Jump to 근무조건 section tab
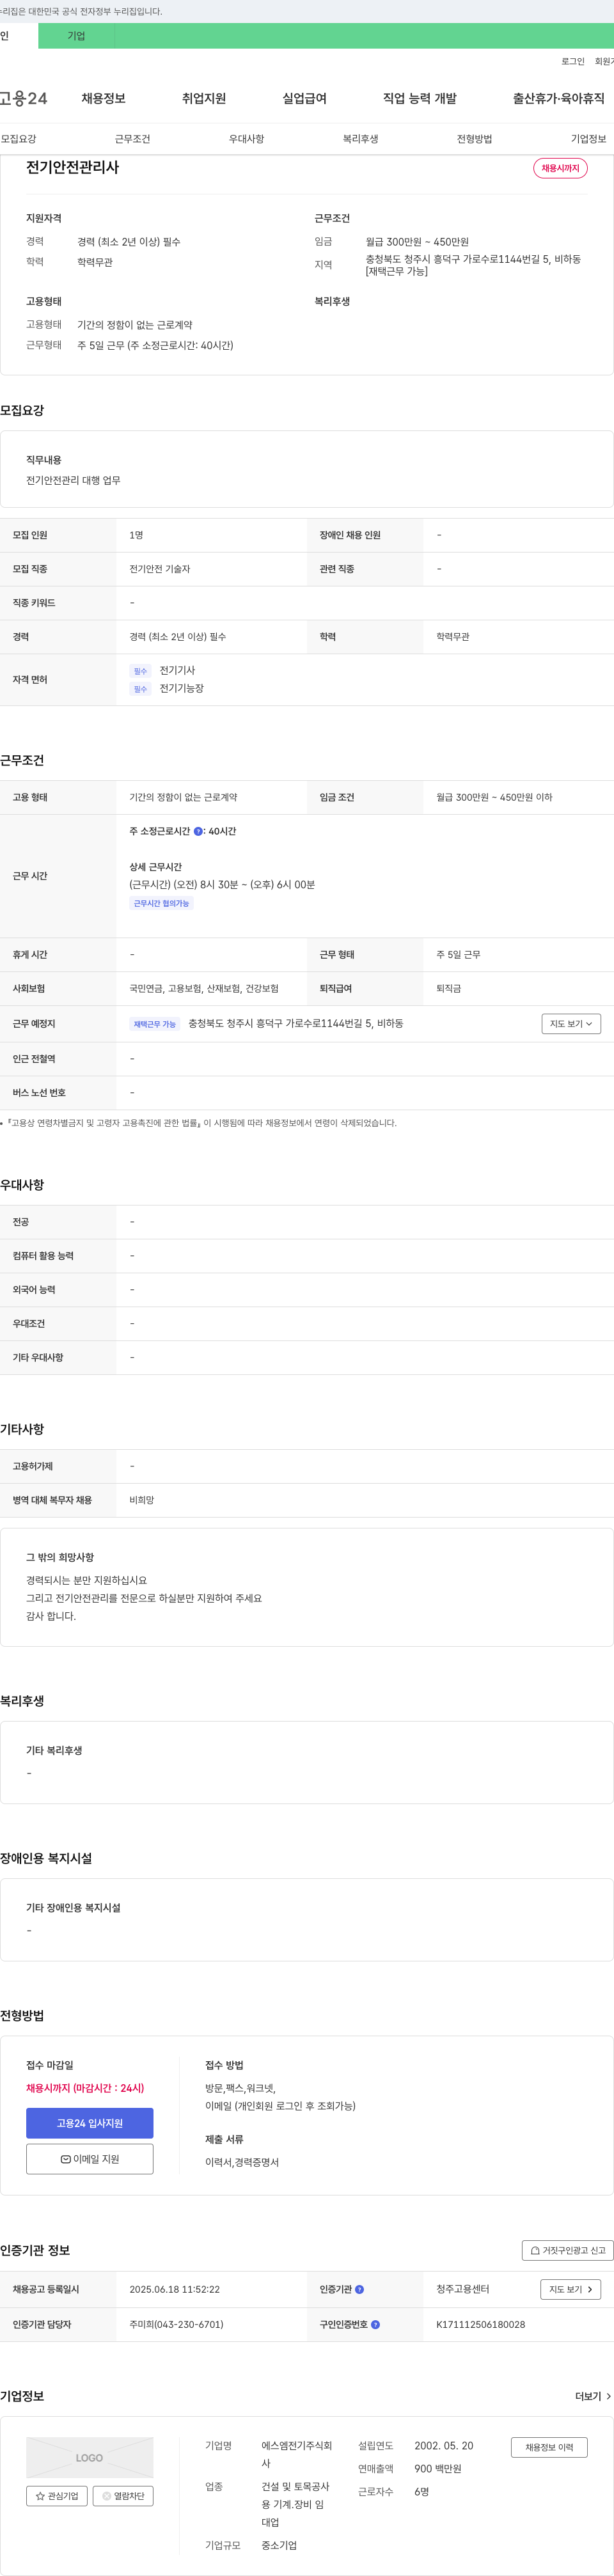This screenshot has height=2576, width=614. pos(132,139)
